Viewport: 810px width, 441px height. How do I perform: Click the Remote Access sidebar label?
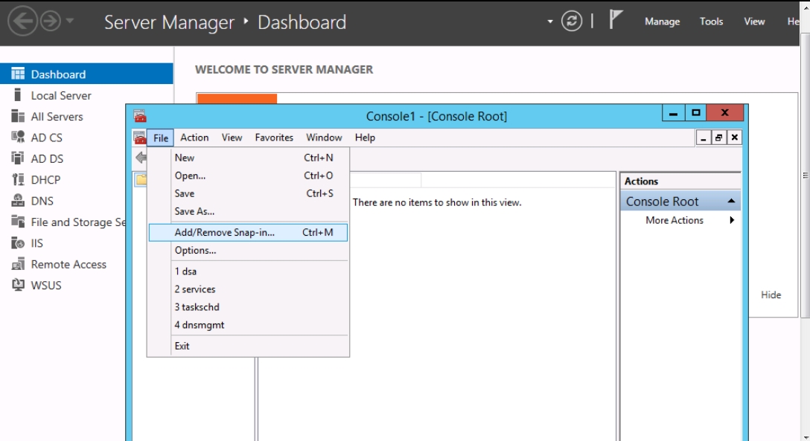68,264
